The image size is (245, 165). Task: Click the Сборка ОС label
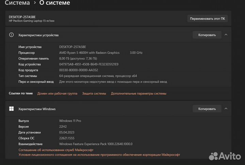(x=27, y=138)
